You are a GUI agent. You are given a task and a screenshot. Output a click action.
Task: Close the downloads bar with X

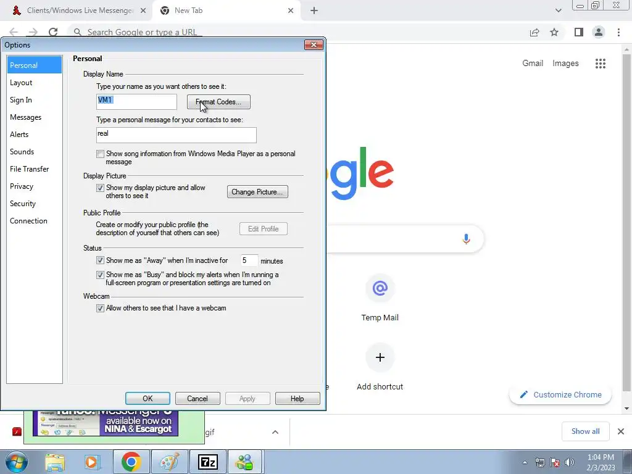pyautogui.click(x=621, y=431)
